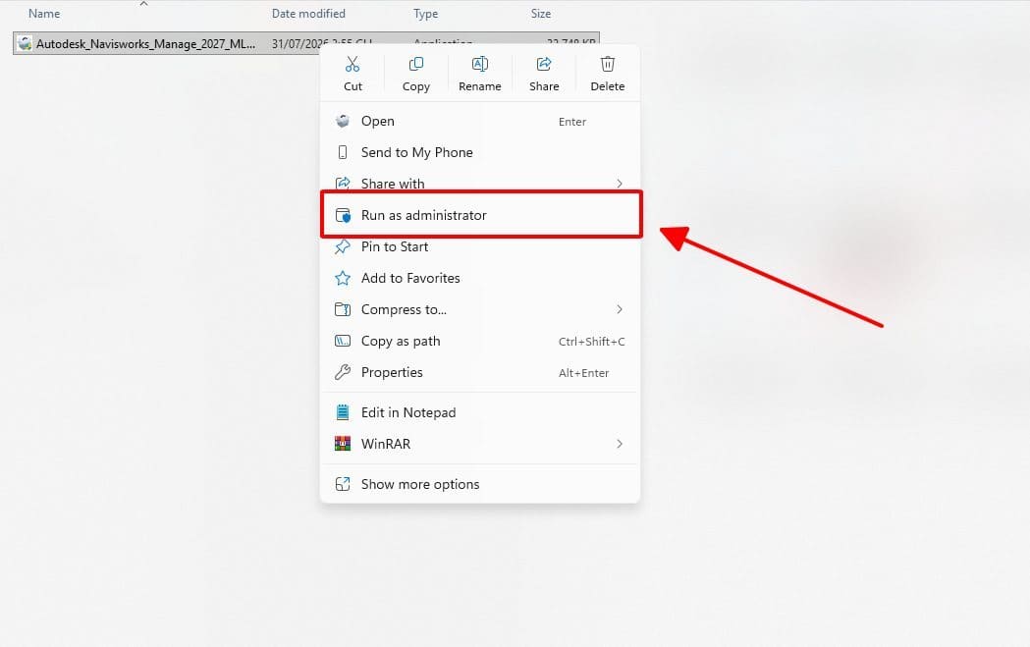The image size is (1030, 647).
Task: Click the wrench icon beside Properties
Action: [343, 372]
